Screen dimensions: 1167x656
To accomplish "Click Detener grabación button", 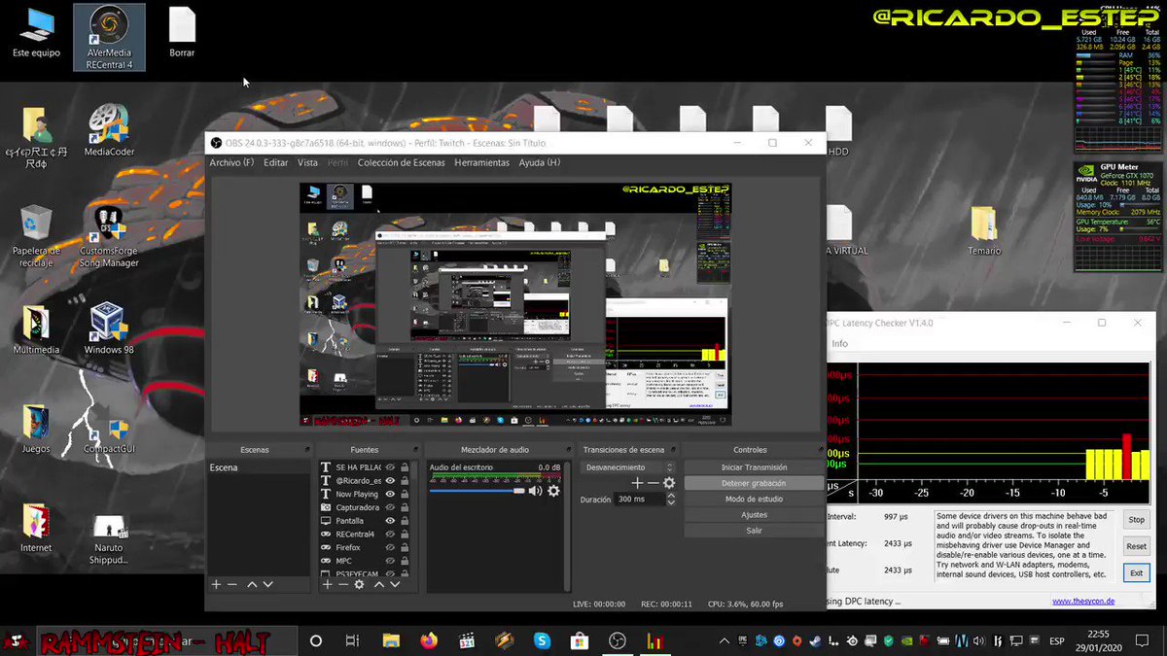I will pos(754,483).
